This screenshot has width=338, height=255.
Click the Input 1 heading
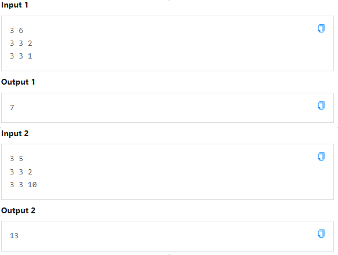click(x=14, y=5)
